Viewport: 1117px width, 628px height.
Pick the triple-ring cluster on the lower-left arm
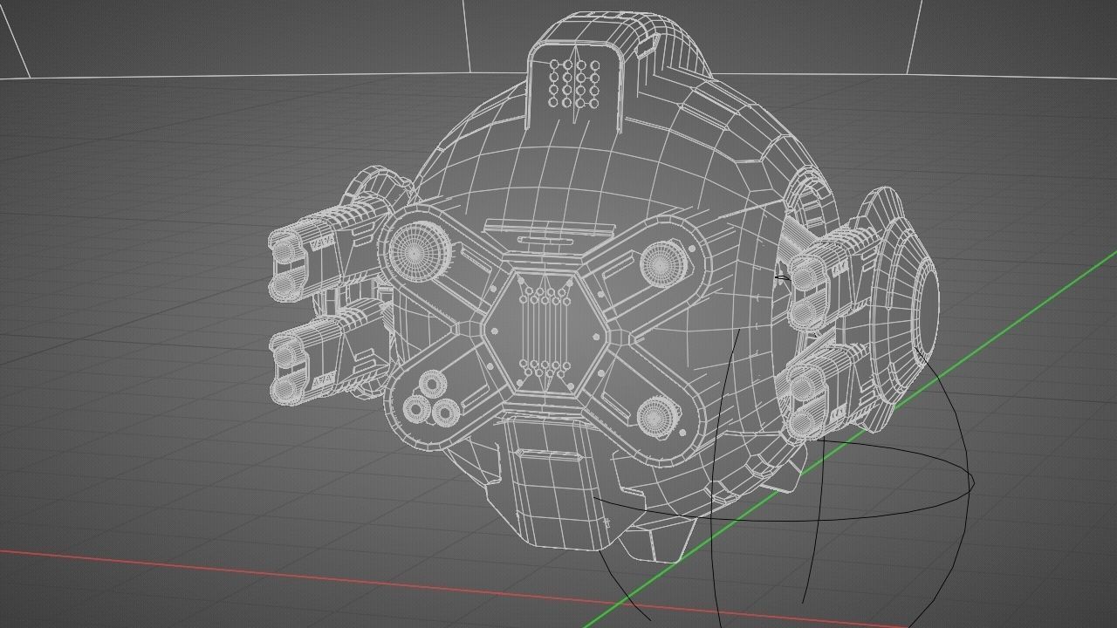pos(430,398)
